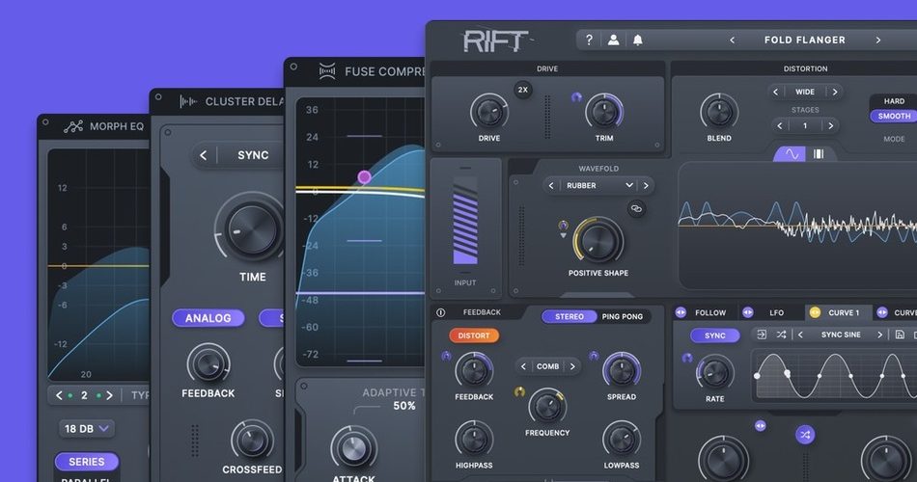Image resolution: width=917 pixels, height=482 pixels.
Task: Switch feedback mode to Ping Pong
Action: (623, 316)
